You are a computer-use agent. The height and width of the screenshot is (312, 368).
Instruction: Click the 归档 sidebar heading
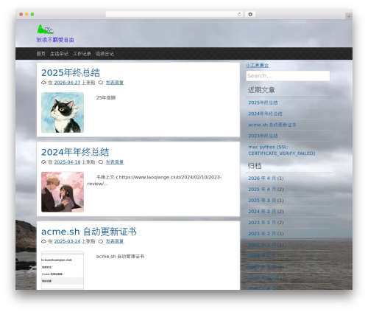click(x=255, y=166)
